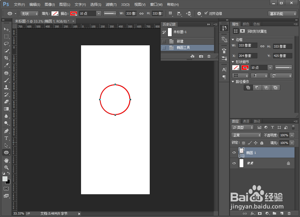Select the Pen tool
The height and width of the screenshot is (217, 300).
point(6,131)
